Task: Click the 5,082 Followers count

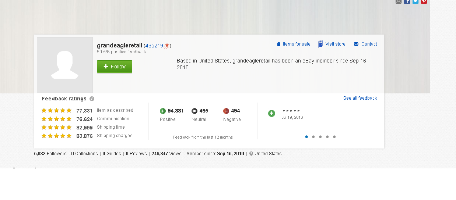Action: pos(50,154)
